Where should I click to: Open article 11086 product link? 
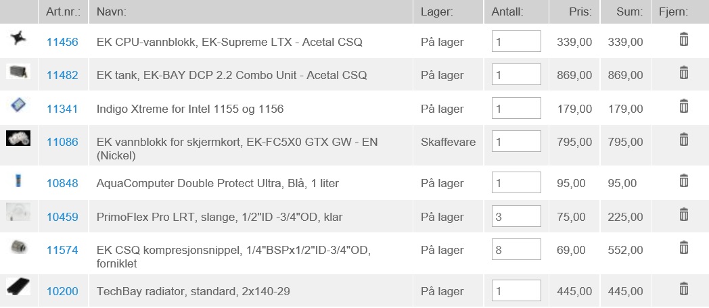point(62,143)
